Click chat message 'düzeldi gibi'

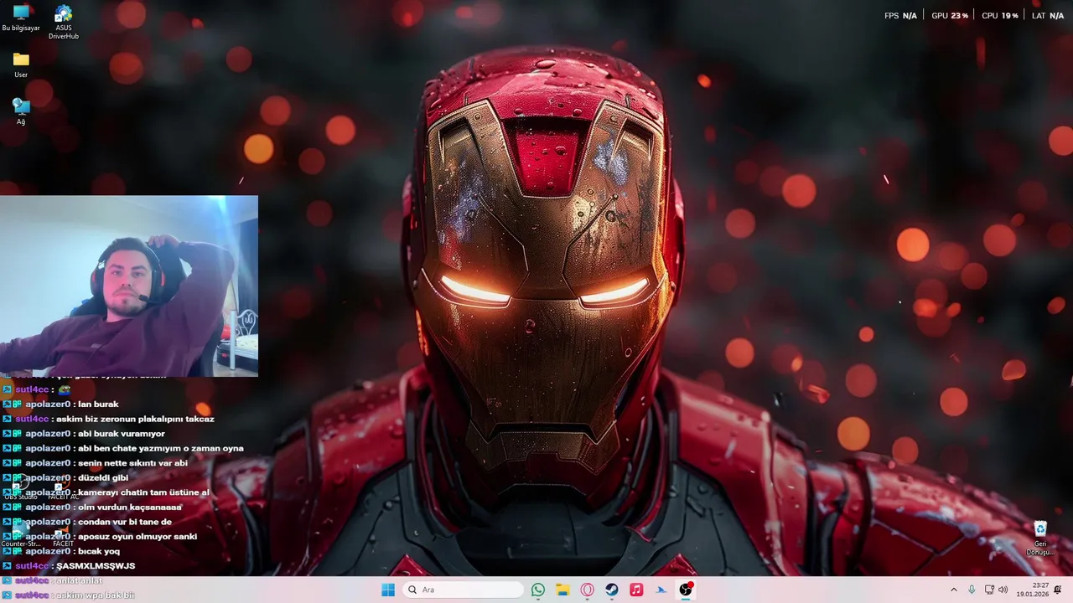click(x=103, y=478)
